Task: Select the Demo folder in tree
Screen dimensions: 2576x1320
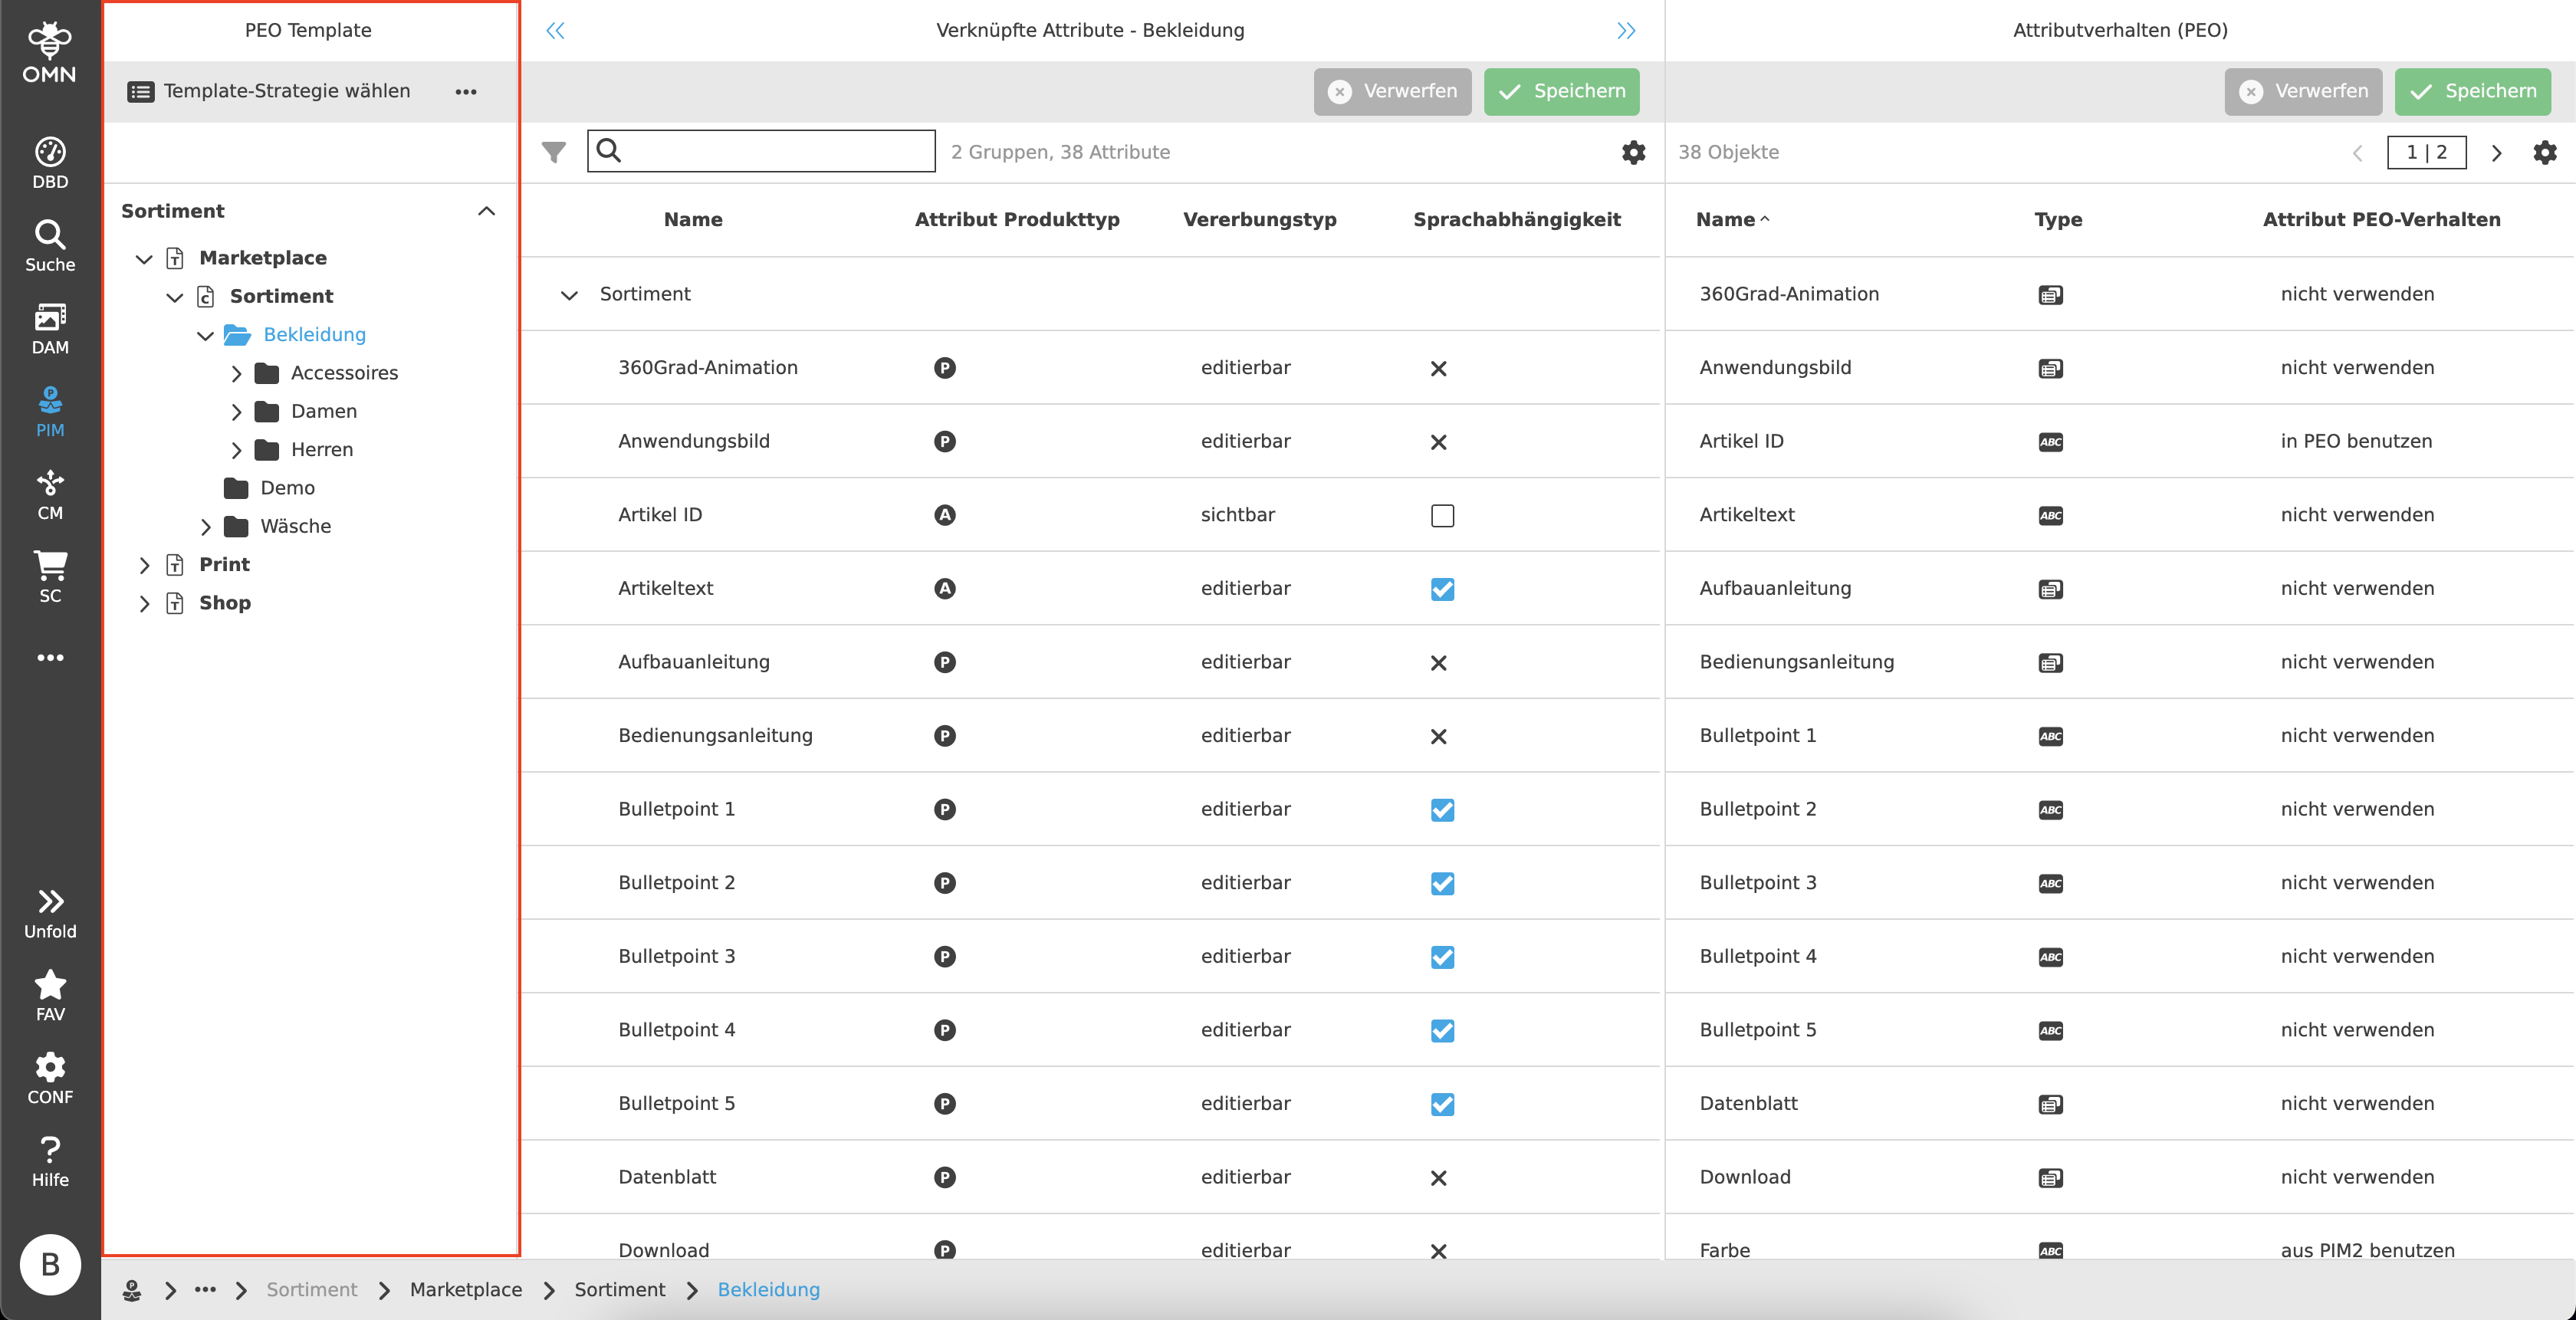Action: tap(287, 488)
